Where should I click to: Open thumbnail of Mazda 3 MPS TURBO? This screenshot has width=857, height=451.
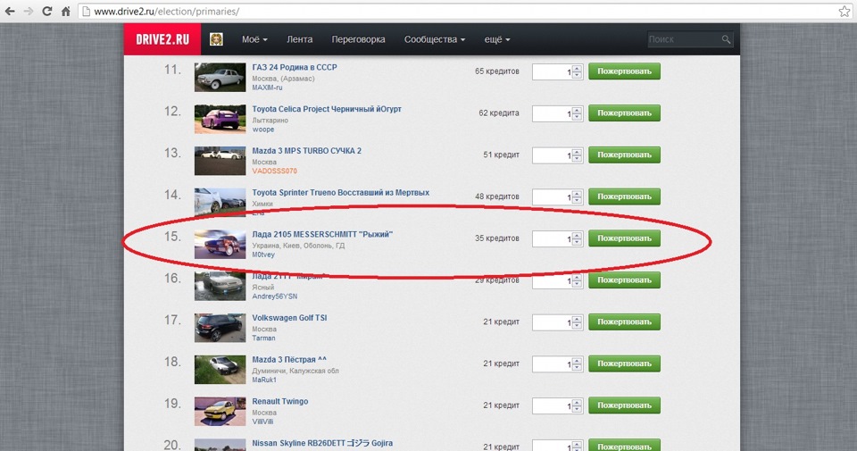tap(220, 161)
